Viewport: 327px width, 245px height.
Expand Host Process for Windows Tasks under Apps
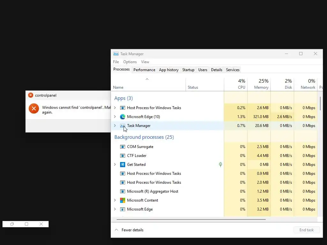[x=115, y=108]
